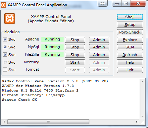Click log line 'XAMPP Control Panel Version 2.5.8'
Screen dimensions: 148x128
click(x=40, y=81)
